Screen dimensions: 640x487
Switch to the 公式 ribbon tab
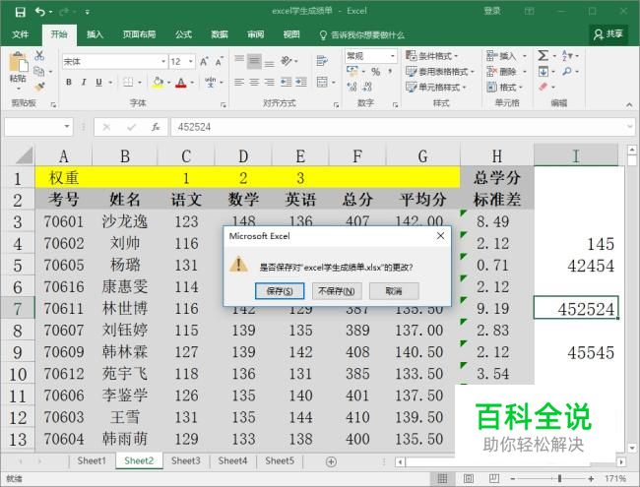pos(183,34)
